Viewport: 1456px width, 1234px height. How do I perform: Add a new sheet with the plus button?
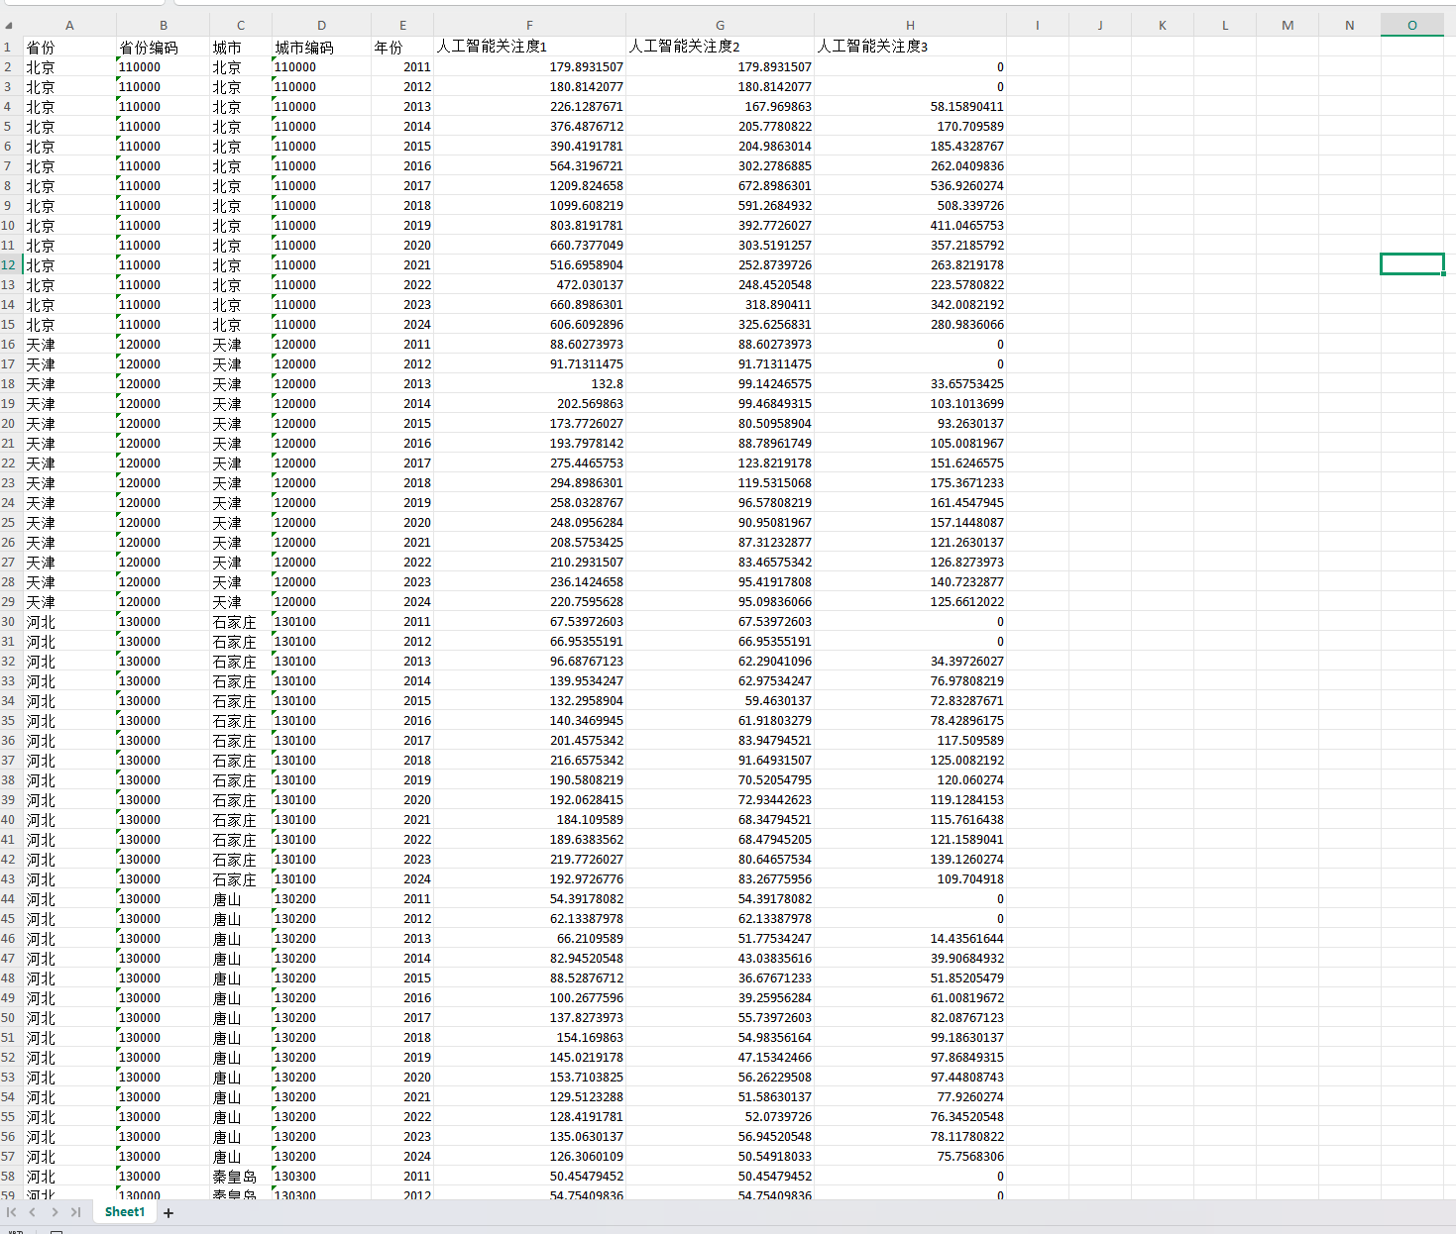click(168, 1212)
